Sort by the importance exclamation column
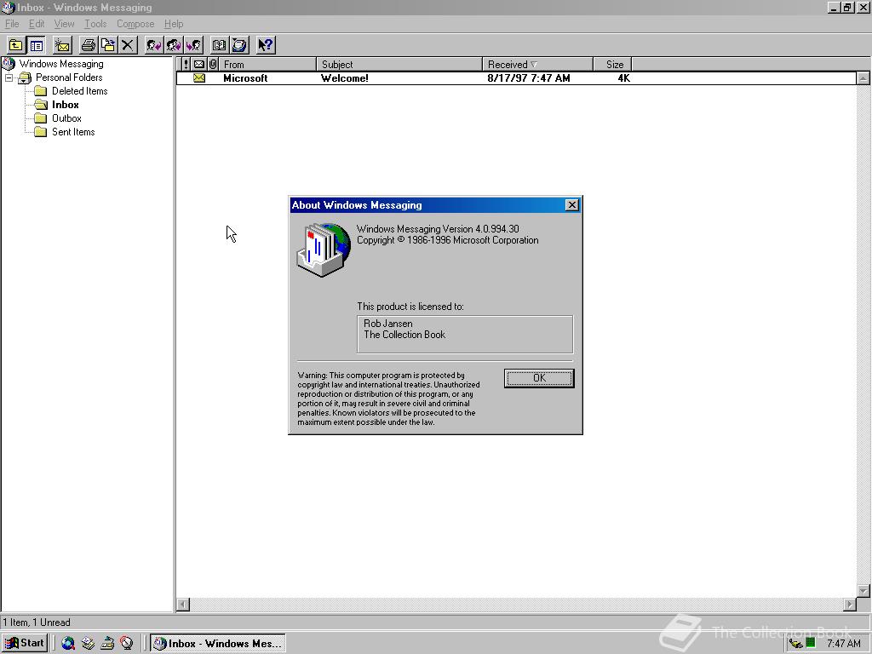Screen dimensions: 872x654 click(186, 64)
